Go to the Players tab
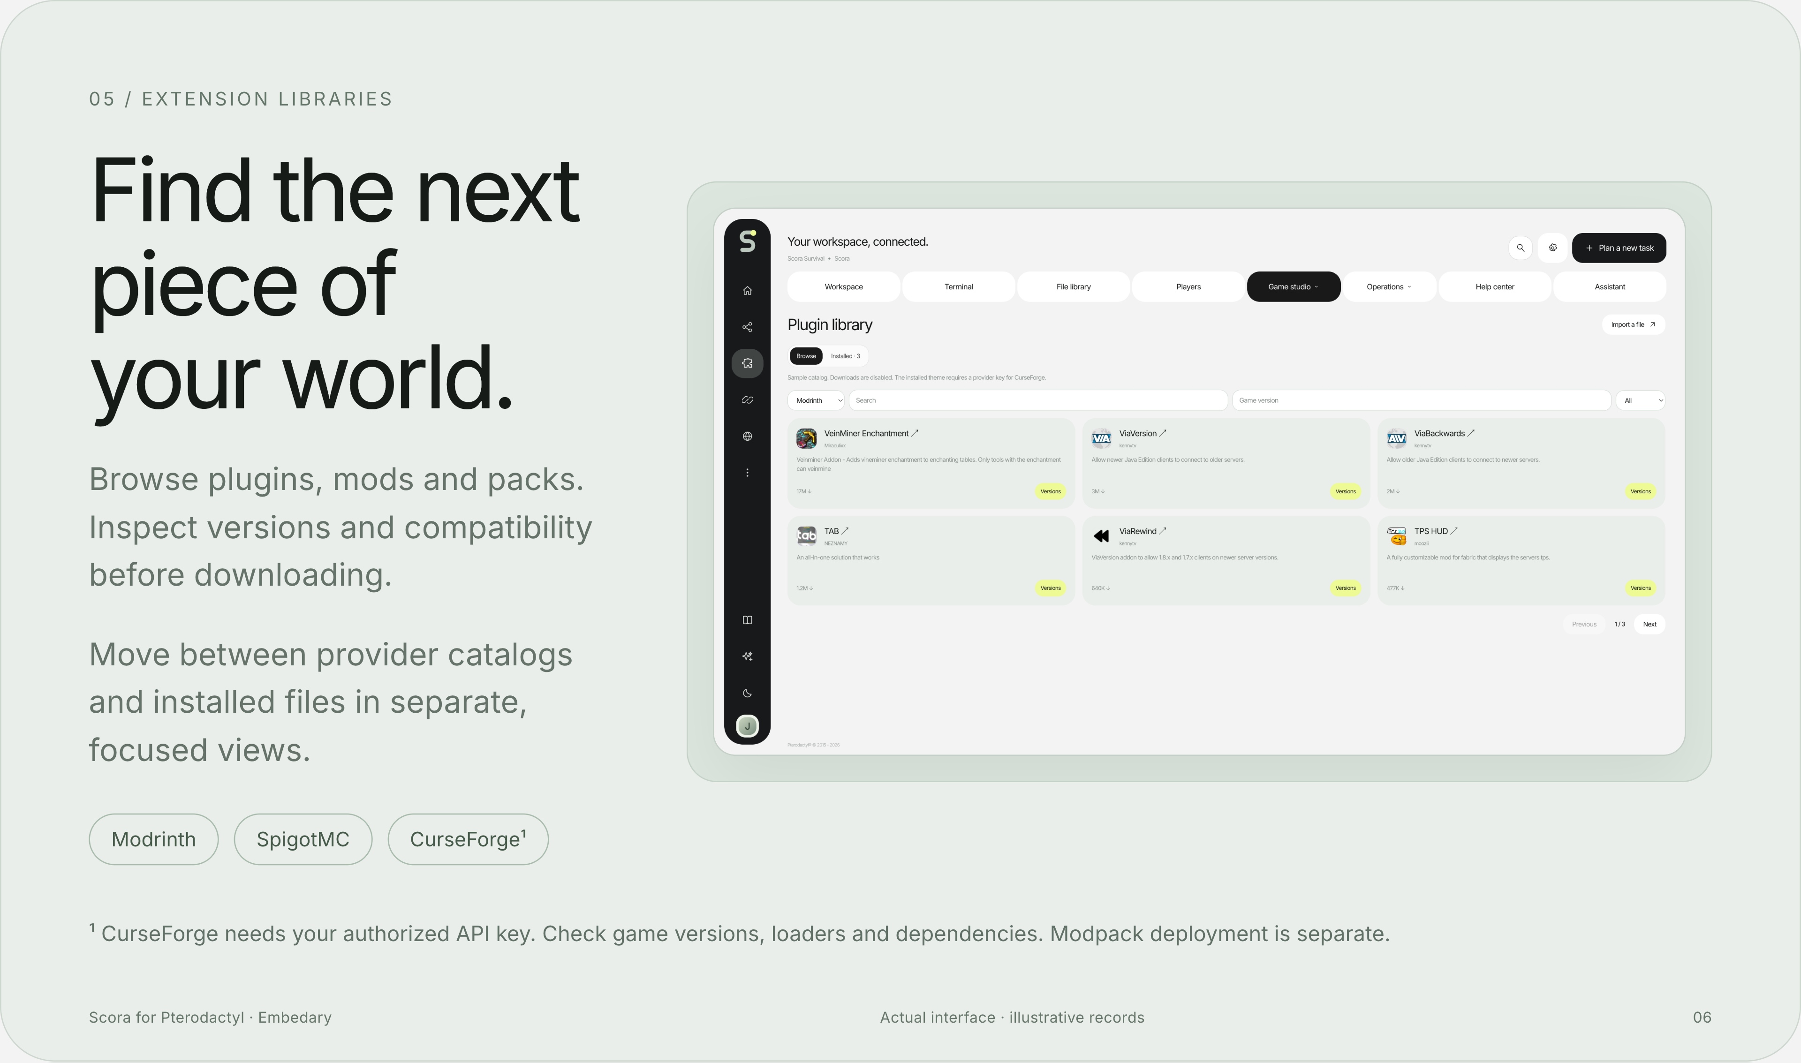Viewport: 1801px width, 1063px height. click(1188, 286)
